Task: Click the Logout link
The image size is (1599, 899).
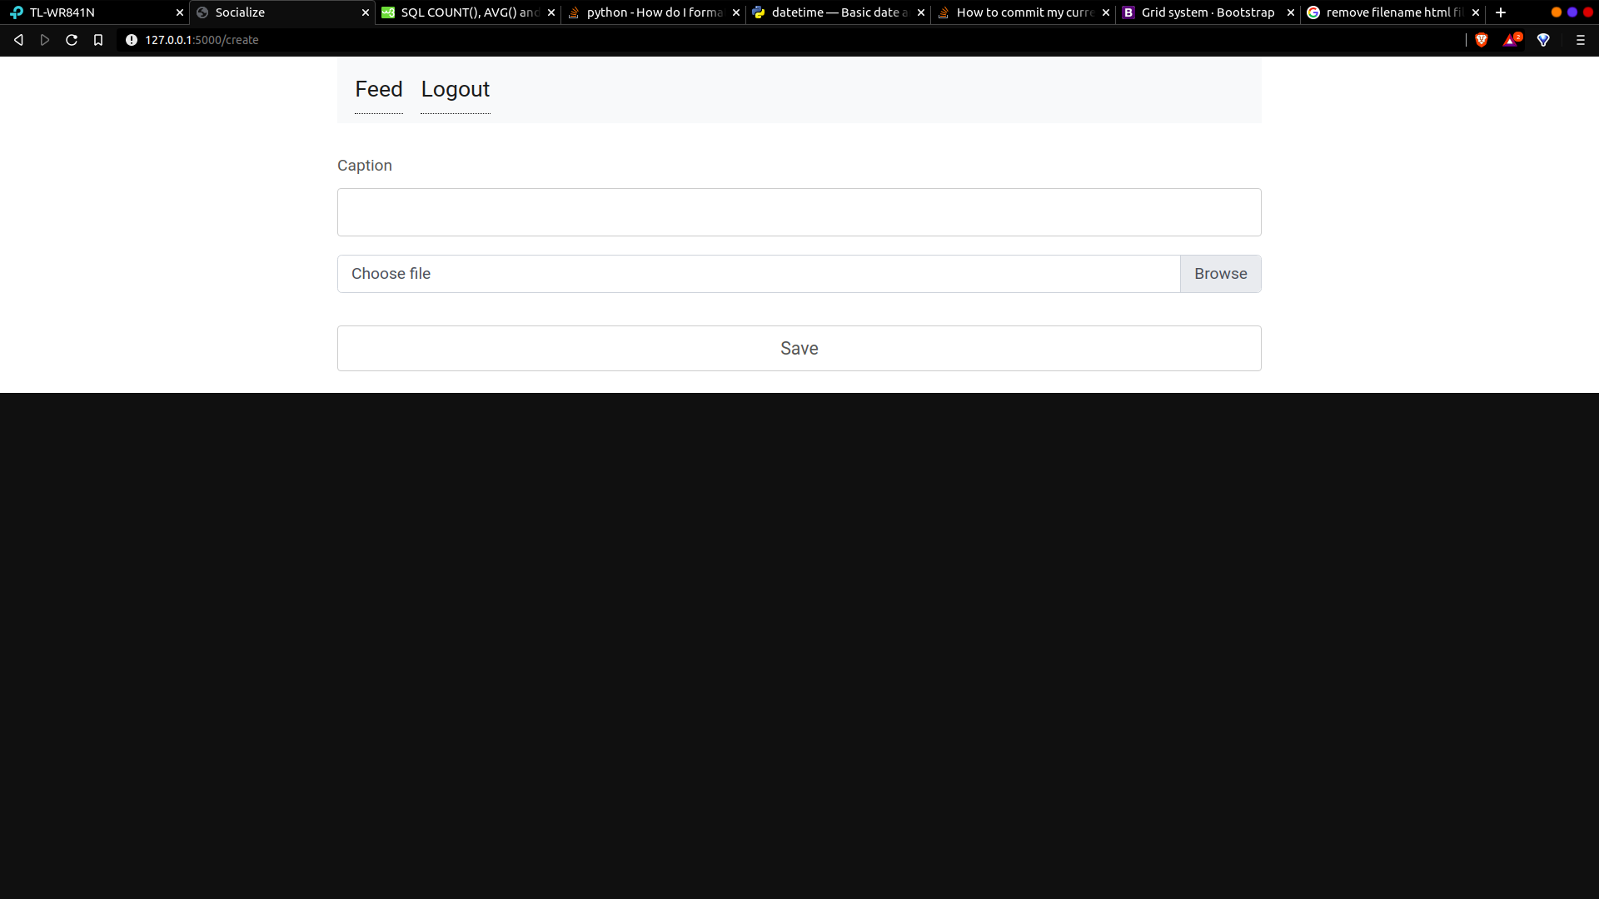Action: tap(456, 89)
